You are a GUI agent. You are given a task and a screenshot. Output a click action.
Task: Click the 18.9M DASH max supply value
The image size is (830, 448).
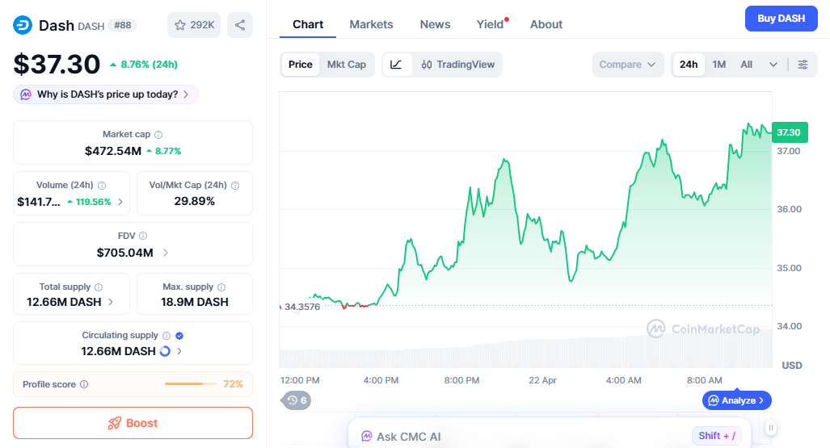[195, 302]
